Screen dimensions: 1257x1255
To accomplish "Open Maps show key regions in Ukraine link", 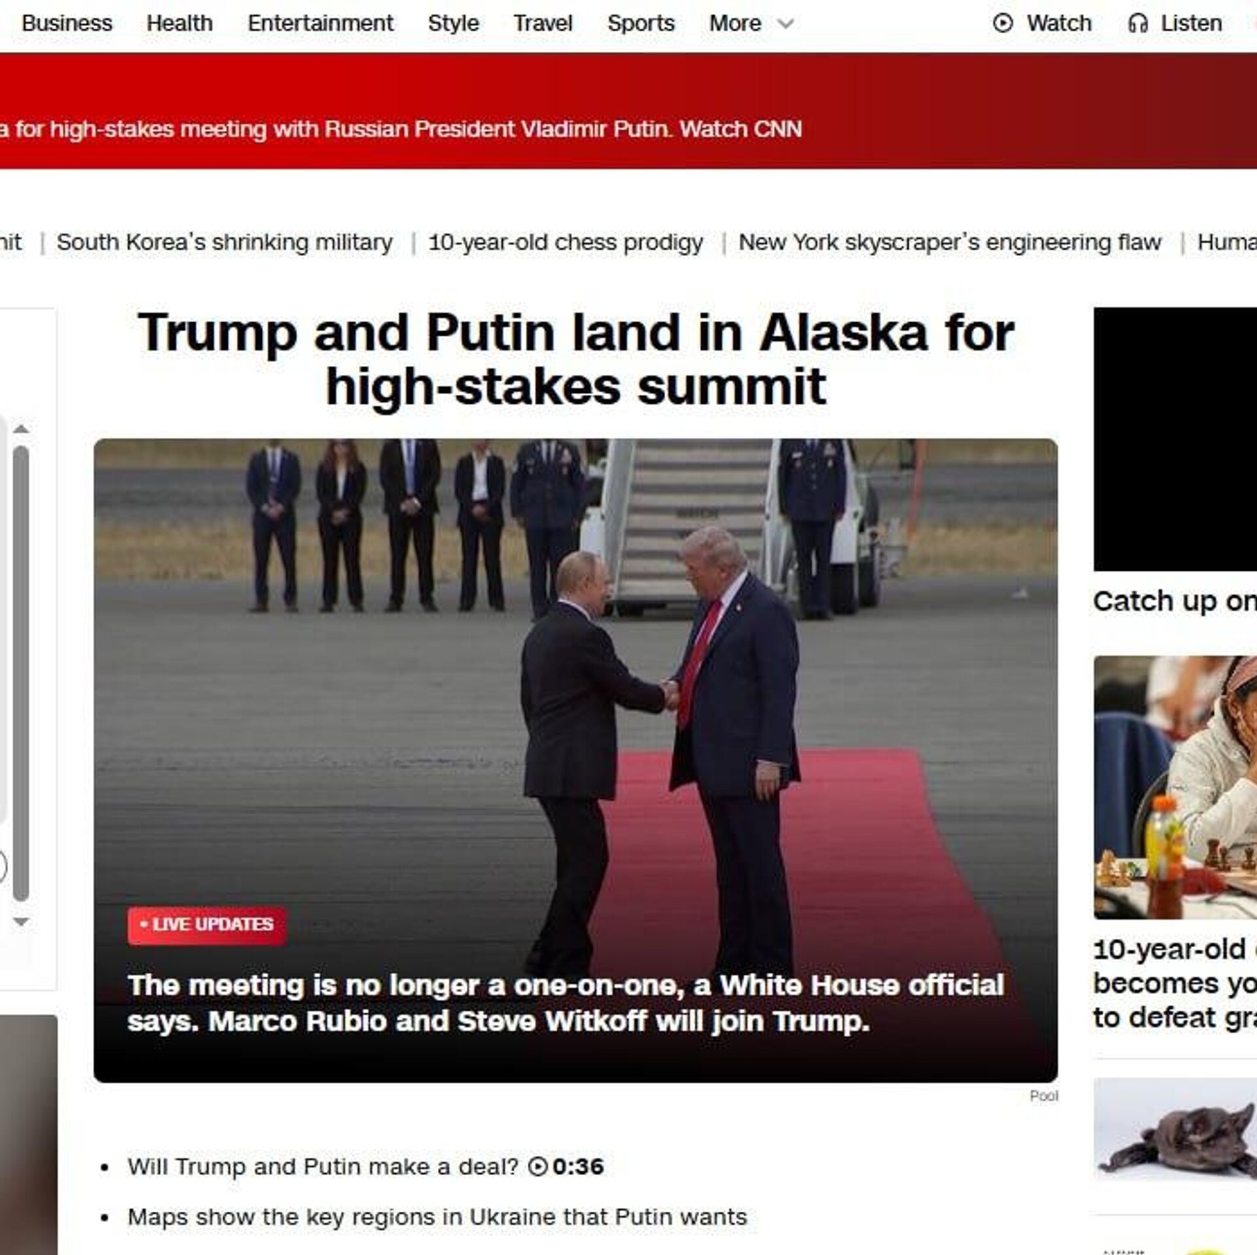I will pos(437,1217).
